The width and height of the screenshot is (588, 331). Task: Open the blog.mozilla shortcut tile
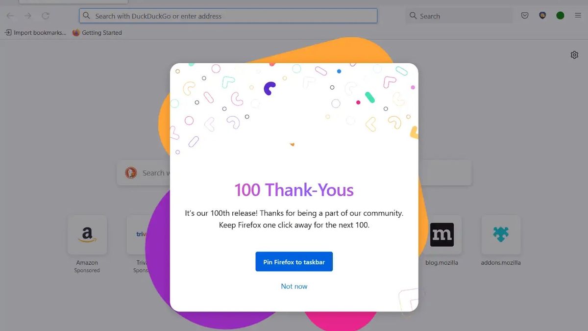(441, 241)
